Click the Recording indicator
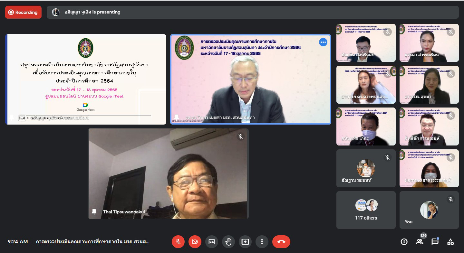The image size is (464, 253). tap(23, 12)
